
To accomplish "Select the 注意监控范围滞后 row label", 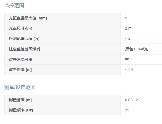I will click(24, 49).
